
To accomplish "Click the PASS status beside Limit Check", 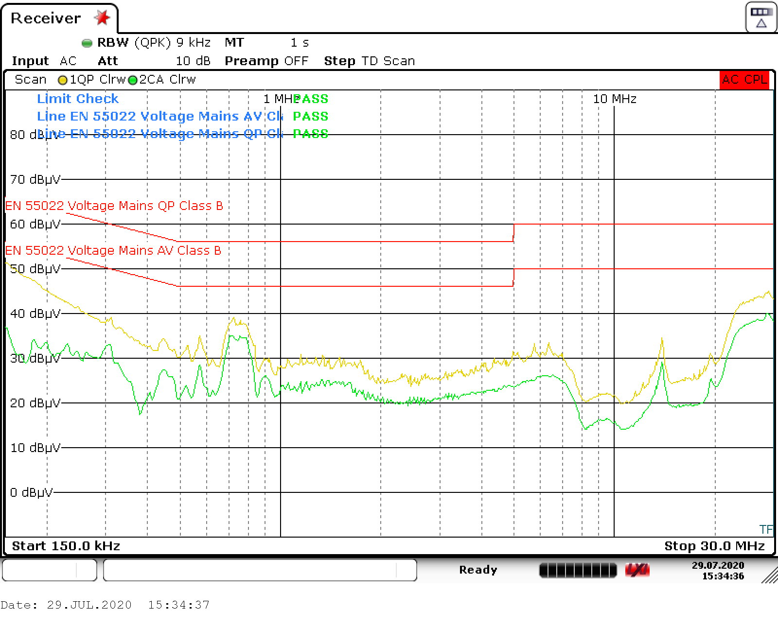I will pos(311,99).
